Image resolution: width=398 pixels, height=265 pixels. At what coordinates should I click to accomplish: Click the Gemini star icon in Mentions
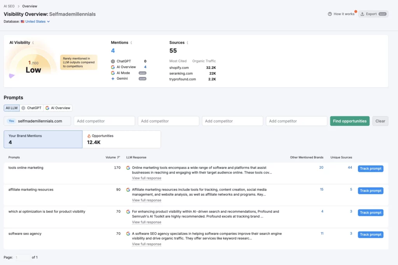(113, 79)
